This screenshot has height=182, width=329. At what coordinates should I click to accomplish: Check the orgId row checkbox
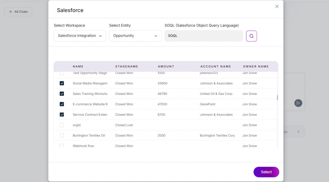coord(62,125)
